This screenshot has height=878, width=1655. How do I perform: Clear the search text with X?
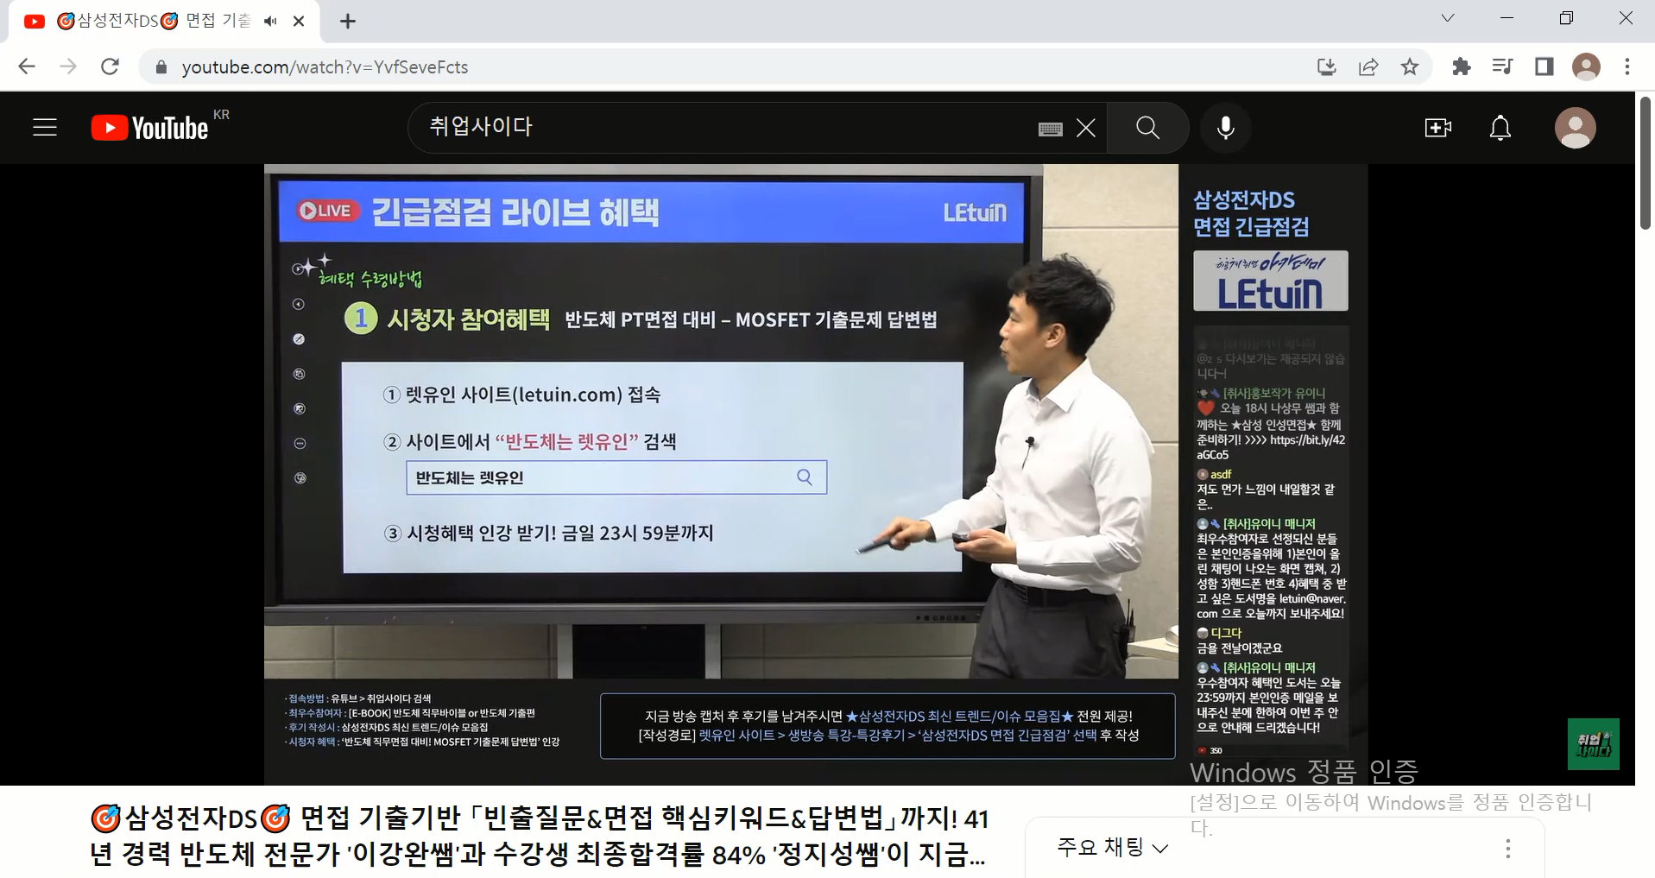[1086, 129]
